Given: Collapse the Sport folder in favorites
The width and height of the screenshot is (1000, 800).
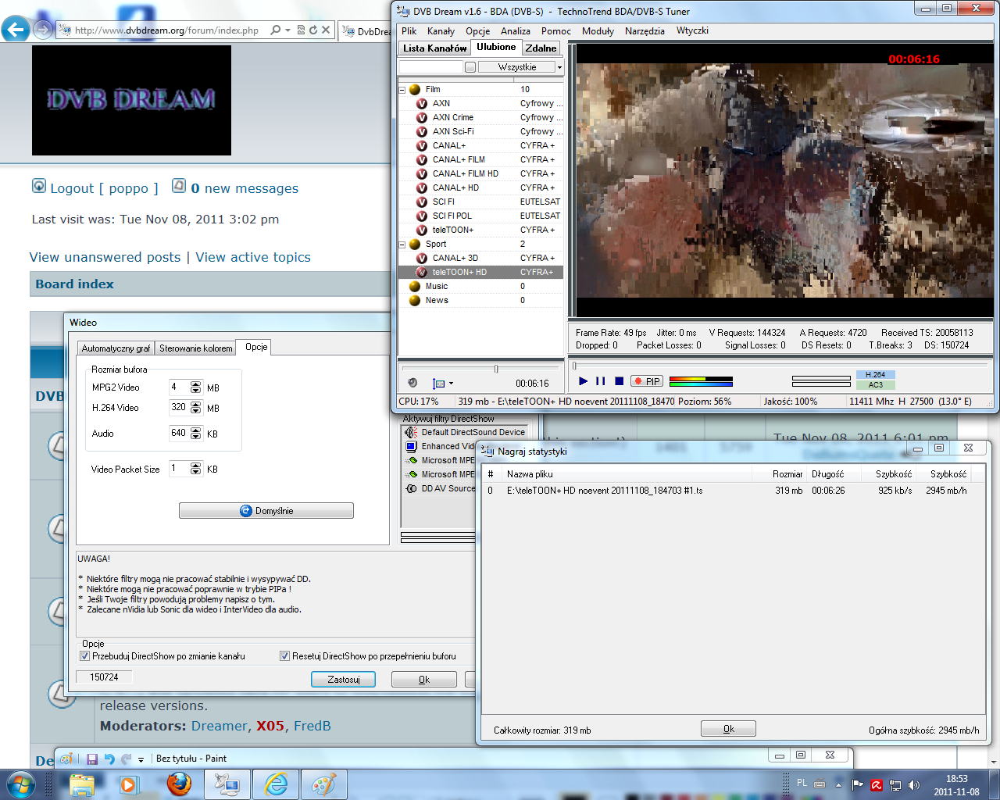Looking at the screenshot, I should point(402,244).
